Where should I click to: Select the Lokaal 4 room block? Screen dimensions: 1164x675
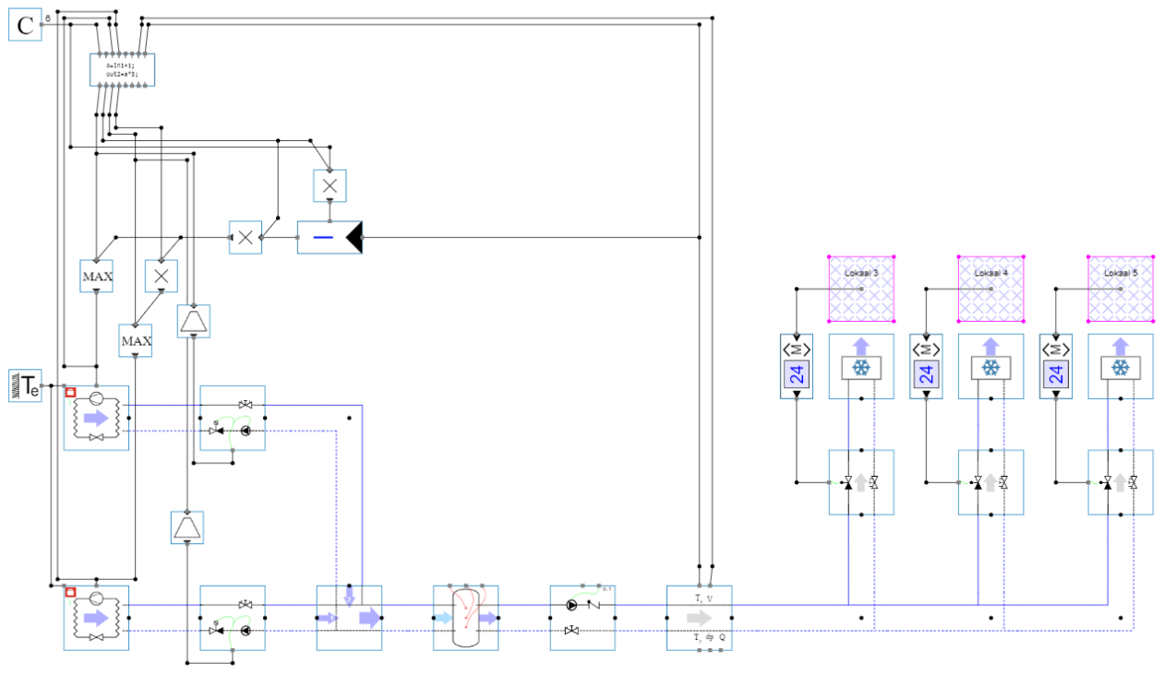tap(990, 289)
